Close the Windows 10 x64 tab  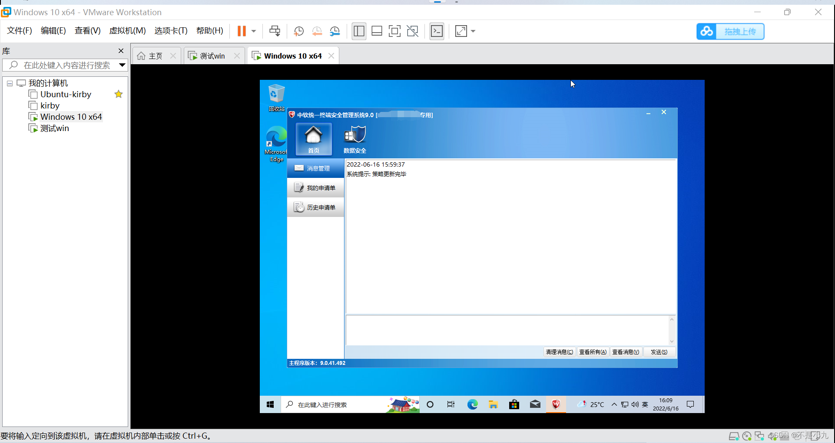[331, 56]
